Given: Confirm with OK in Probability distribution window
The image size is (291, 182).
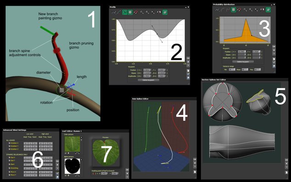Looking at the screenshot, I should pyautogui.click(x=274, y=46).
